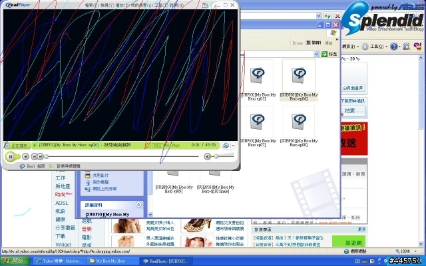Click the convert icon in Explorer links bar
The image size is (426, 266).
314,43
